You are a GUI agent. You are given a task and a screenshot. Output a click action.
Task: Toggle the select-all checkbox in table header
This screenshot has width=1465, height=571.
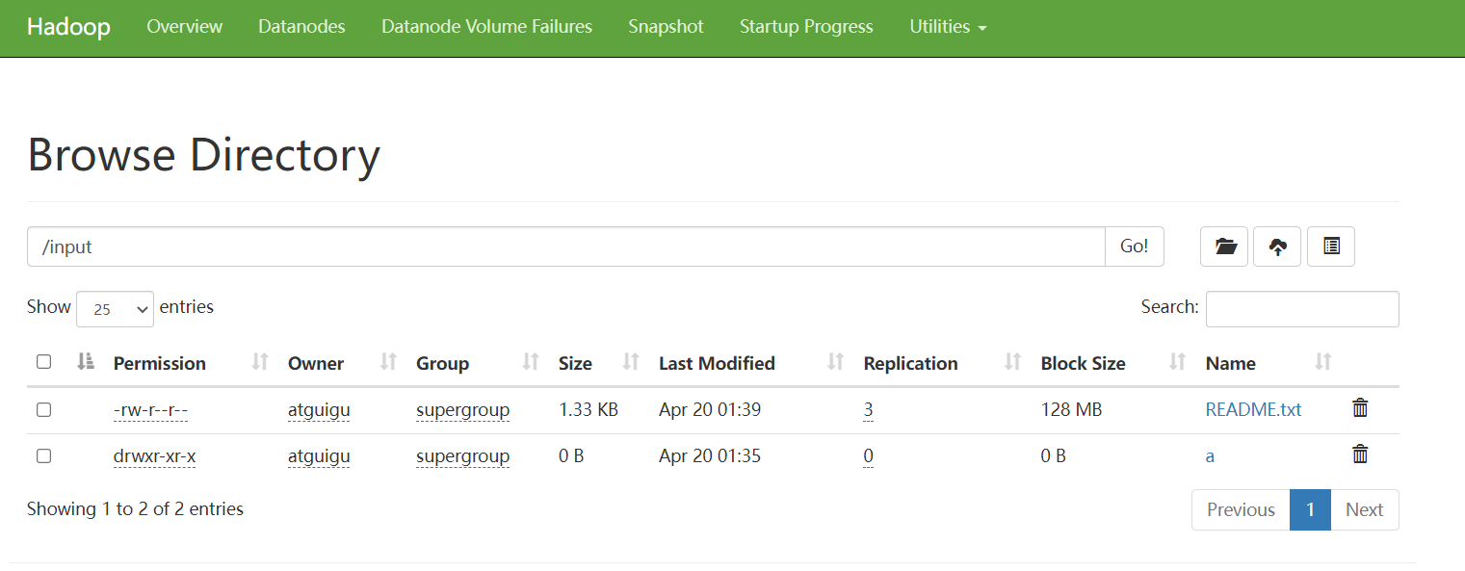43,362
